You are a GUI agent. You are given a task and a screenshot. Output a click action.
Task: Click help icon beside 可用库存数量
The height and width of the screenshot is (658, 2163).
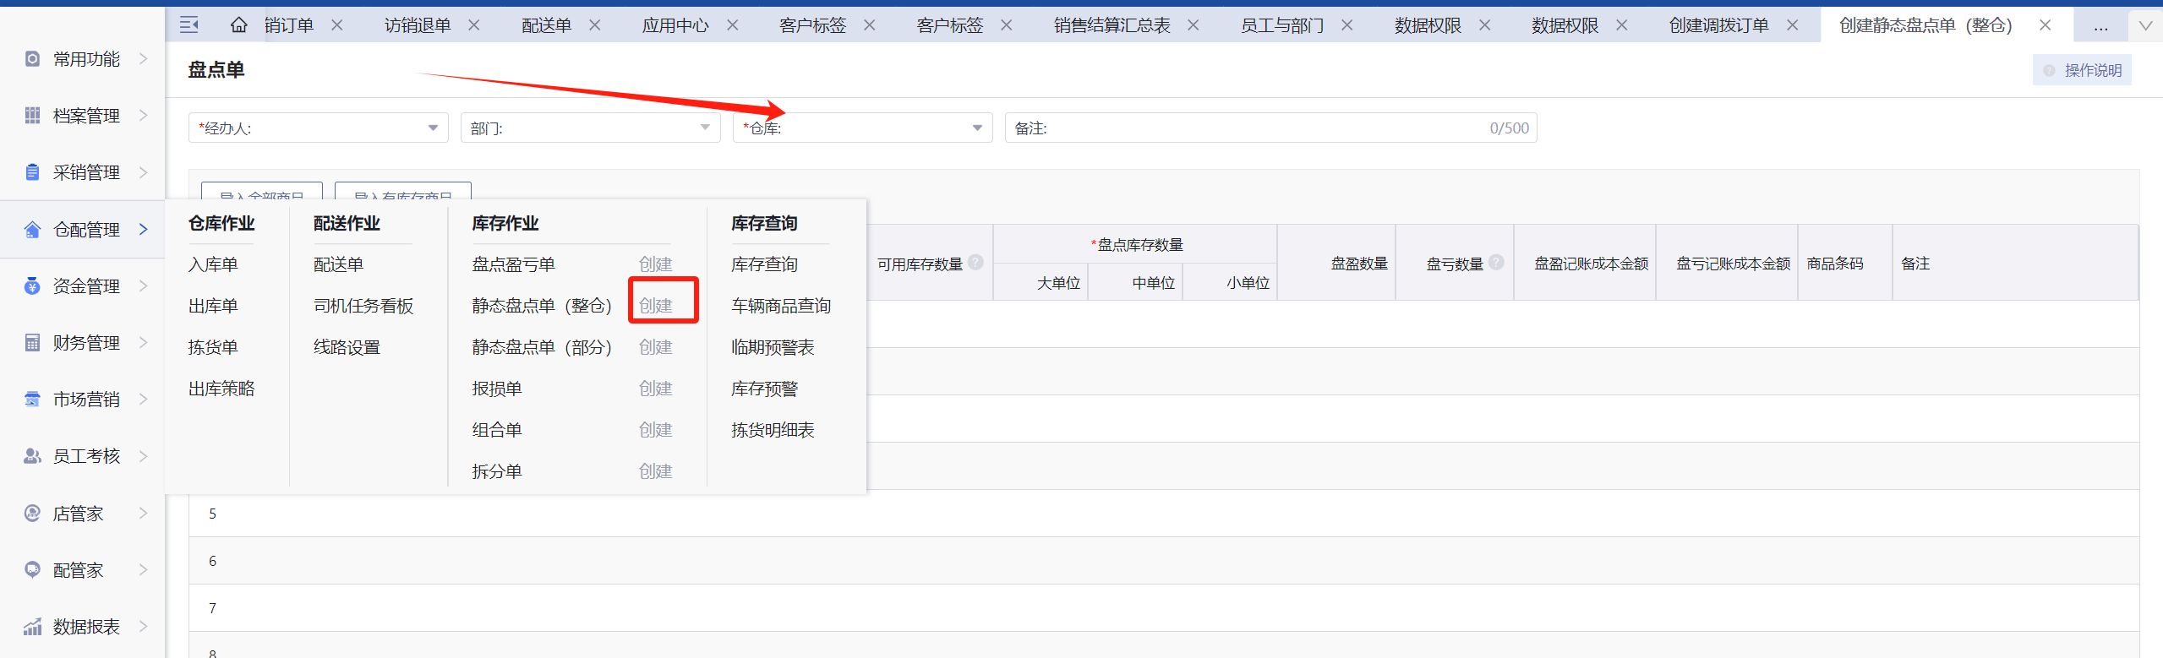click(975, 263)
